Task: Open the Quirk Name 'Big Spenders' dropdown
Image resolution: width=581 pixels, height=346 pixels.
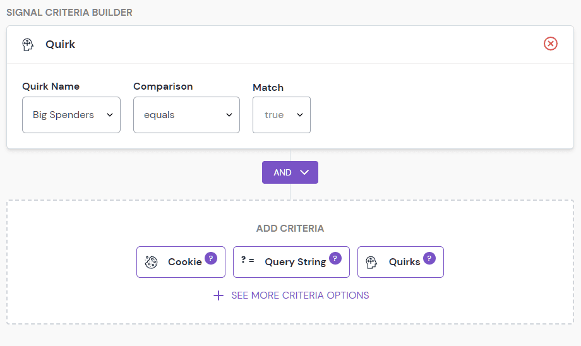Action: [x=71, y=115]
